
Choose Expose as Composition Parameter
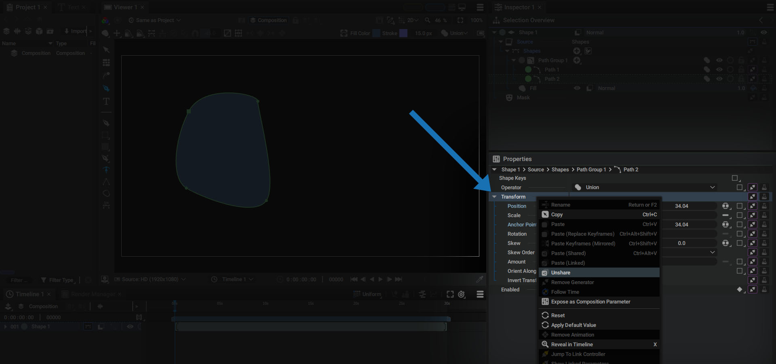pos(599,302)
